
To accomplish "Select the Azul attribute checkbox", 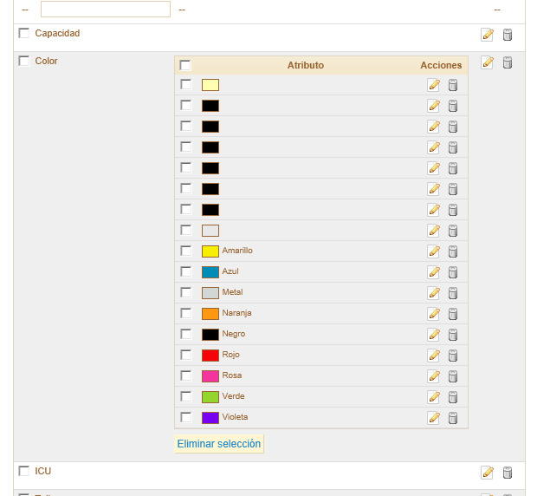I will pos(186,271).
